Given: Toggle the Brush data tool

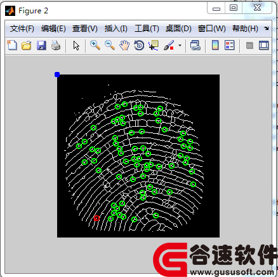Looking at the screenshot, I should click(169, 45).
